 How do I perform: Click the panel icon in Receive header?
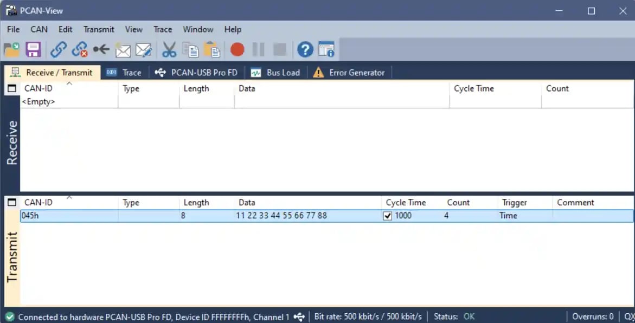(12, 89)
